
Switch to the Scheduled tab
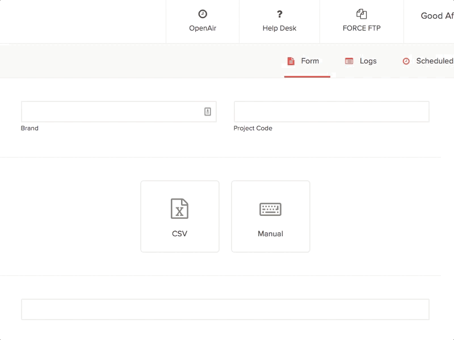tap(428, 61)
